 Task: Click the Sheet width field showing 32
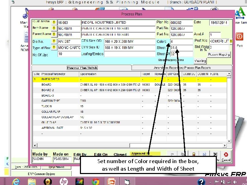(181, 54)
